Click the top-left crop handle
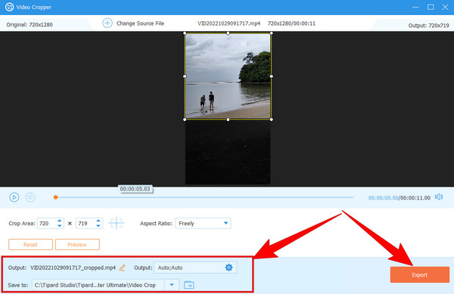454x294 pixels. 185,33
